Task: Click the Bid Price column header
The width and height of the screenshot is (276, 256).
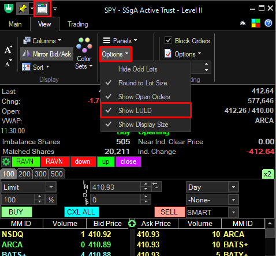Action: point(107,224)
